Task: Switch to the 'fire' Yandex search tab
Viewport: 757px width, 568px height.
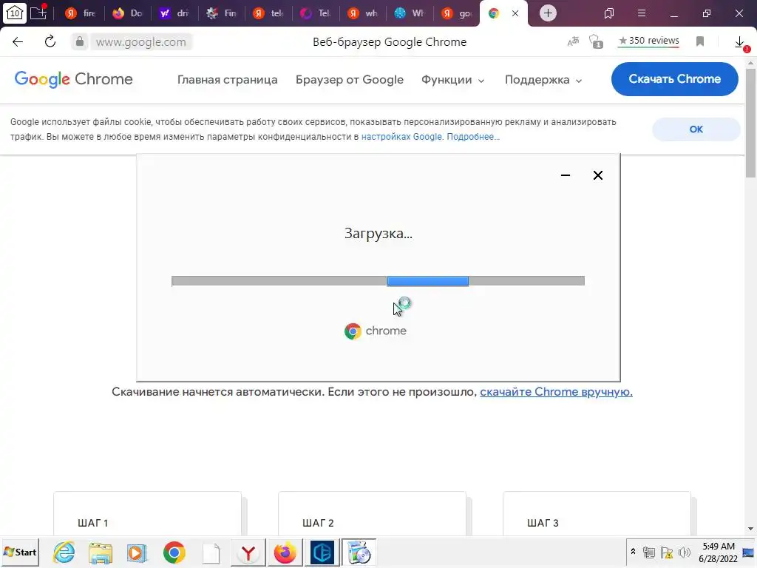Action: tap(80, 13)
